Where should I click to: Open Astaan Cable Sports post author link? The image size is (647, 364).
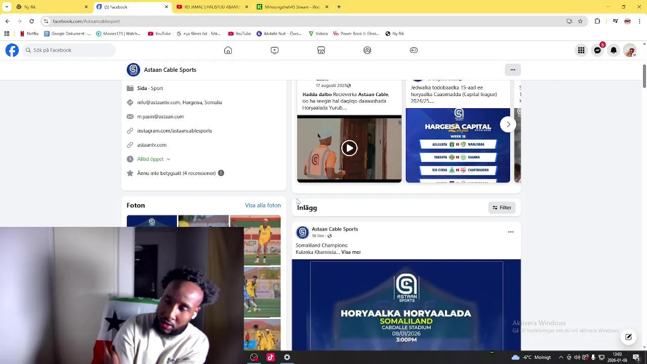335,229
